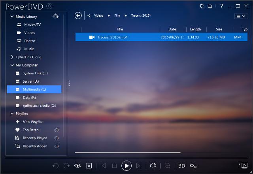This screenshot has width=253, height=174.
Task: Go back with the circular arrow button
Action: [x=78, y=16]
